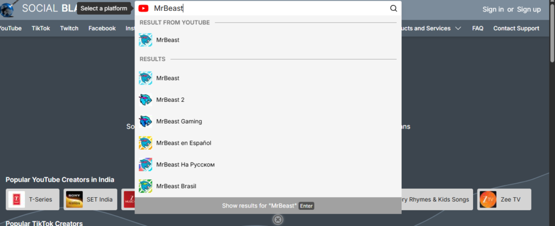
Task: Click Show results for "MrBeast" bar
Action: tap(268, 206)
